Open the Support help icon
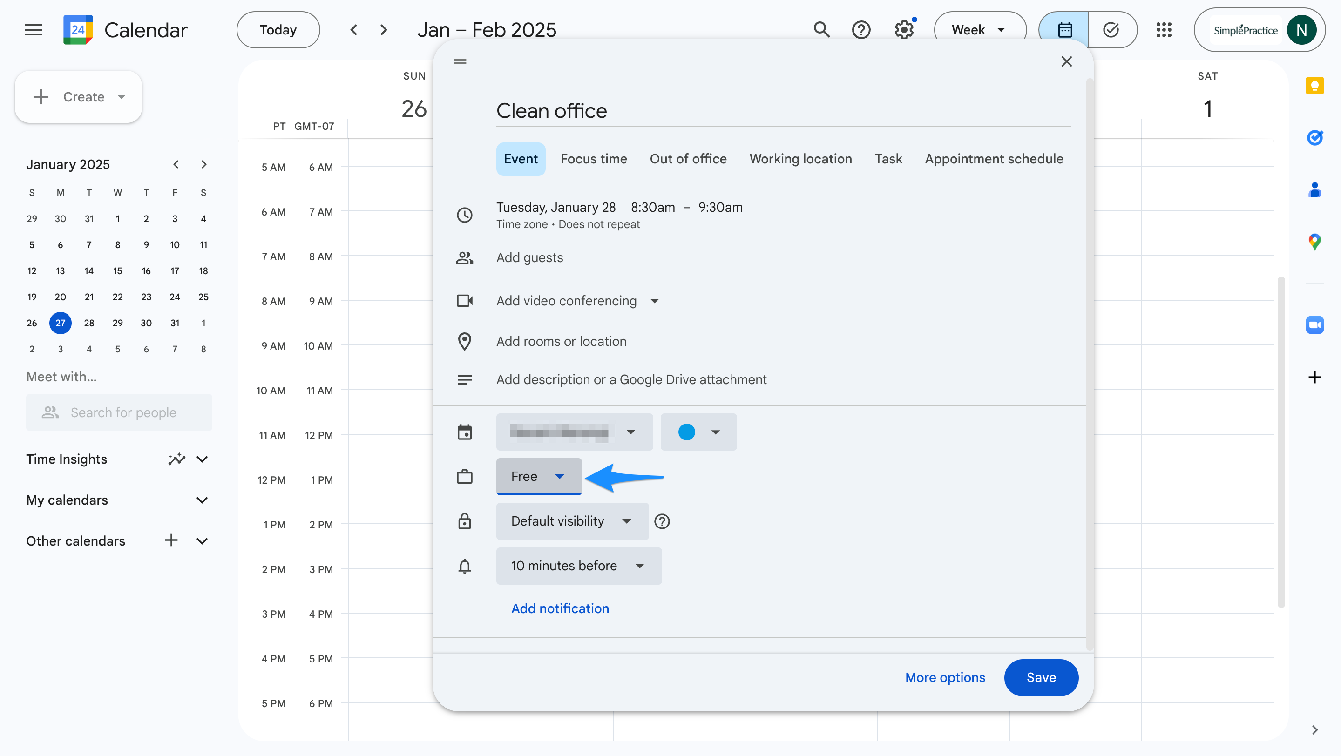Screen dimensions: 1341x756 pyautogui.click(x=861, y=30)
